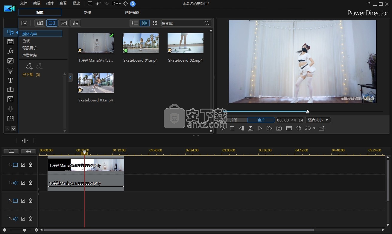Open notifications bell icon
Image resolution: width=392 pixels, height=234 pixels.
133,4
